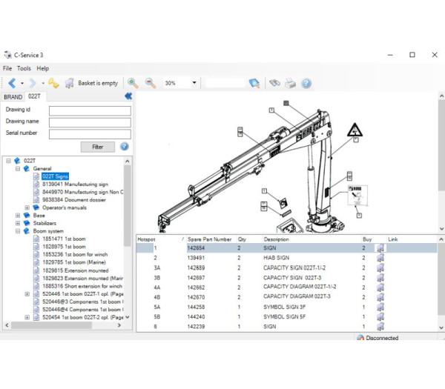Sort parts by Description column header
This screenshot has height=389, width=445.
point(277,240)
